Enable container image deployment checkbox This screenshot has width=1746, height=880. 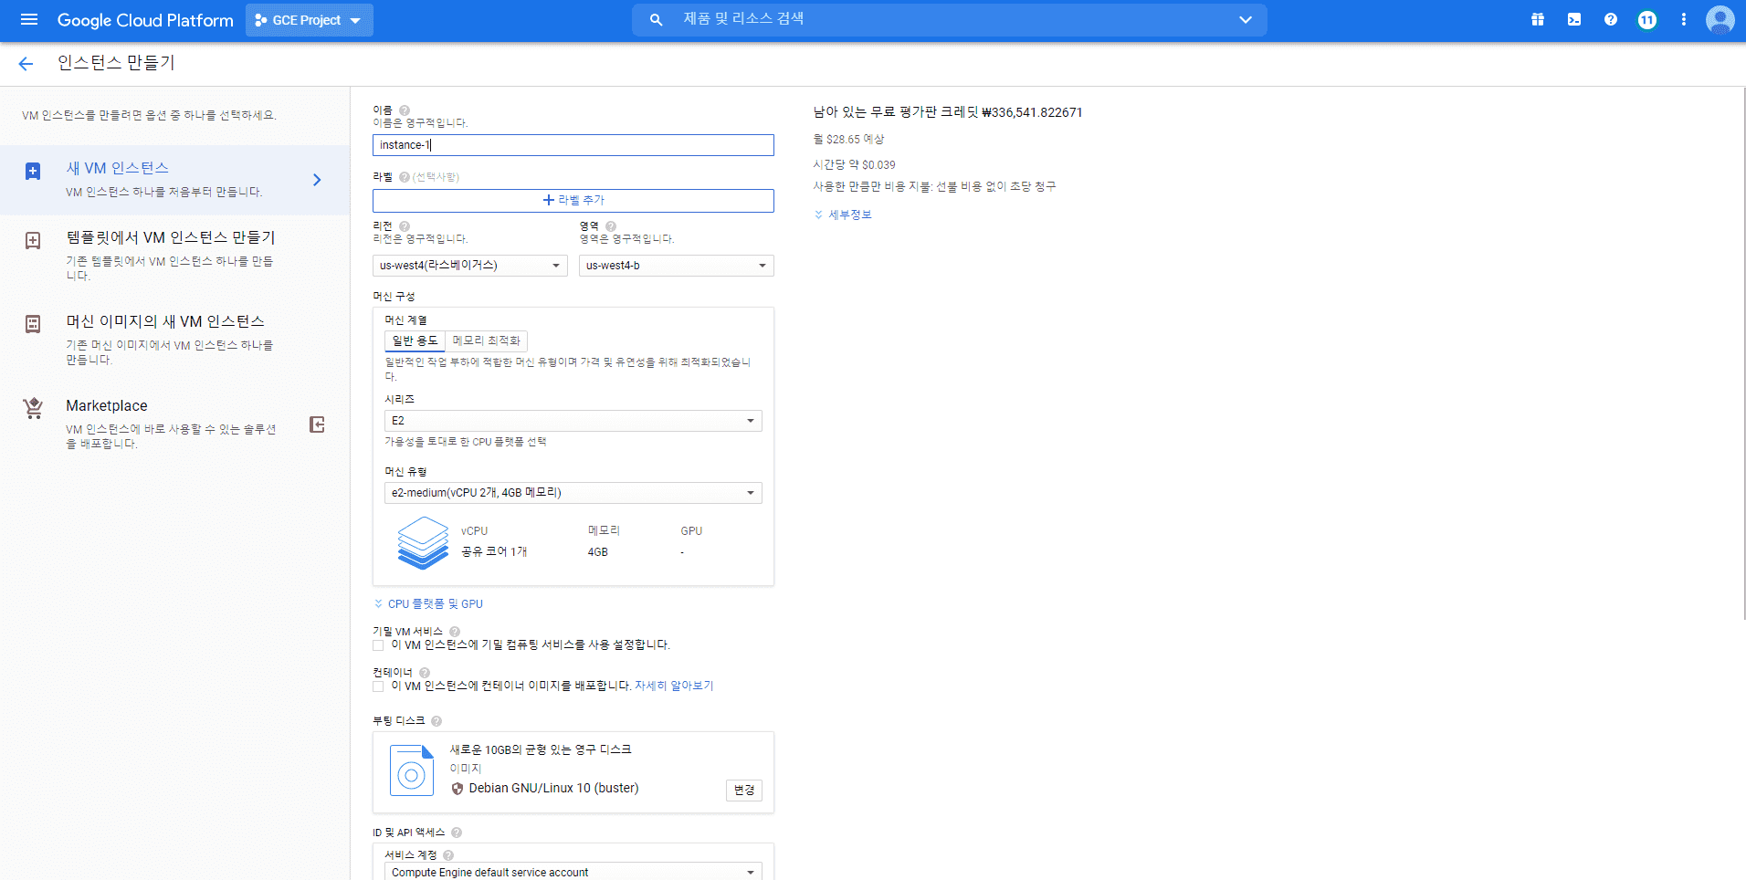(378, 686)
